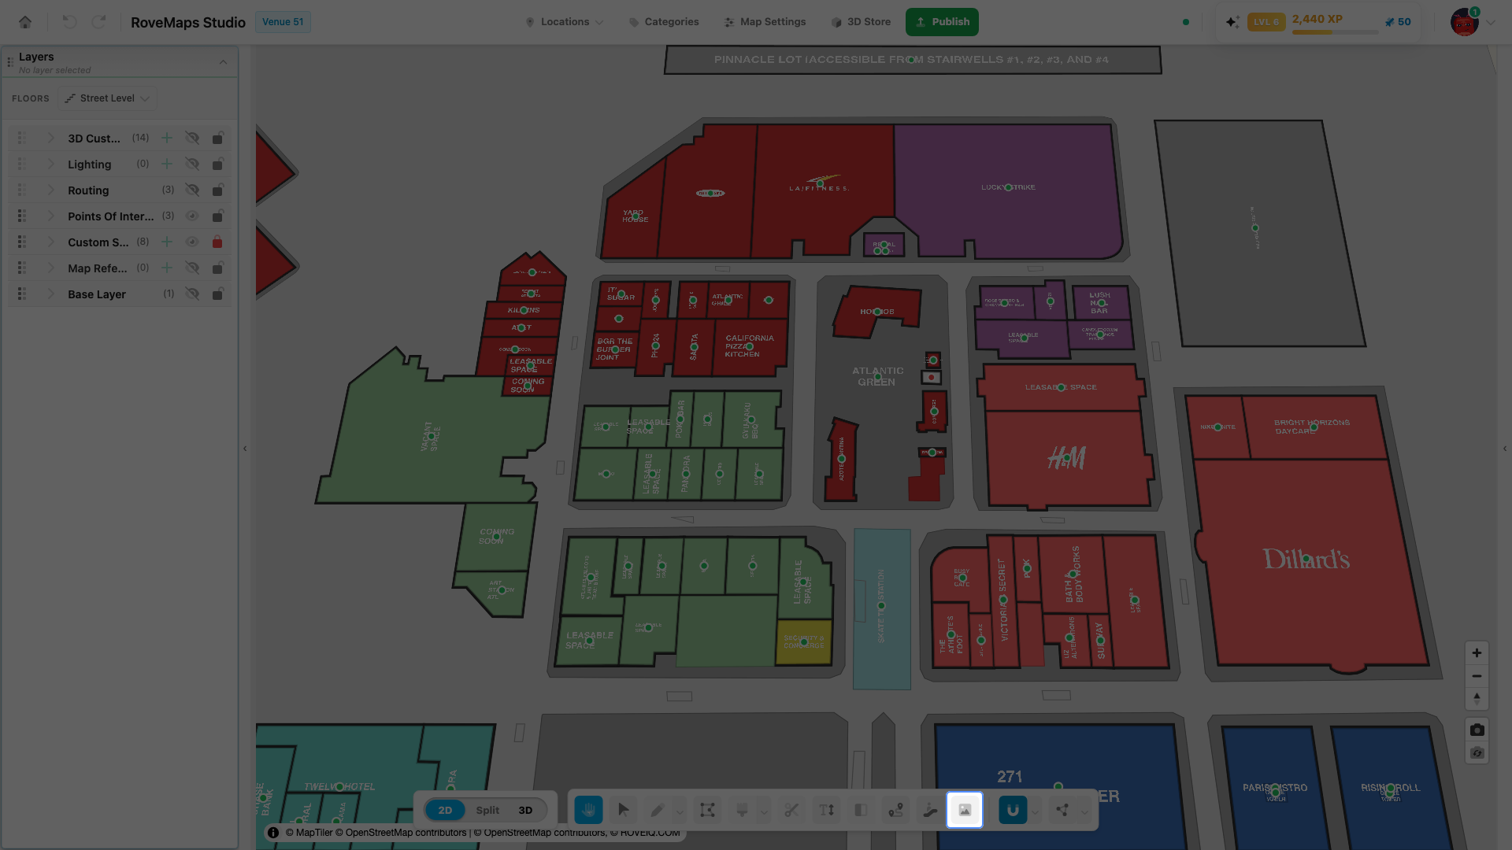Unlock the Custom S... layer

(x=217, y=242)
